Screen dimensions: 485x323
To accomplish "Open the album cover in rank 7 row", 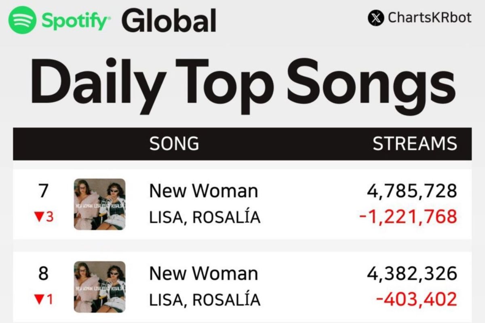I will click(99, 204).
